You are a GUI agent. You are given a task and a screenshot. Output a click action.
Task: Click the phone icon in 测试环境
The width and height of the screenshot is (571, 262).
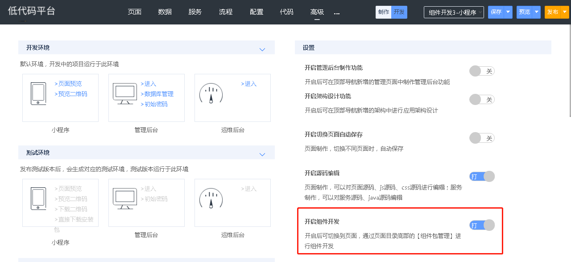(38, 199)
